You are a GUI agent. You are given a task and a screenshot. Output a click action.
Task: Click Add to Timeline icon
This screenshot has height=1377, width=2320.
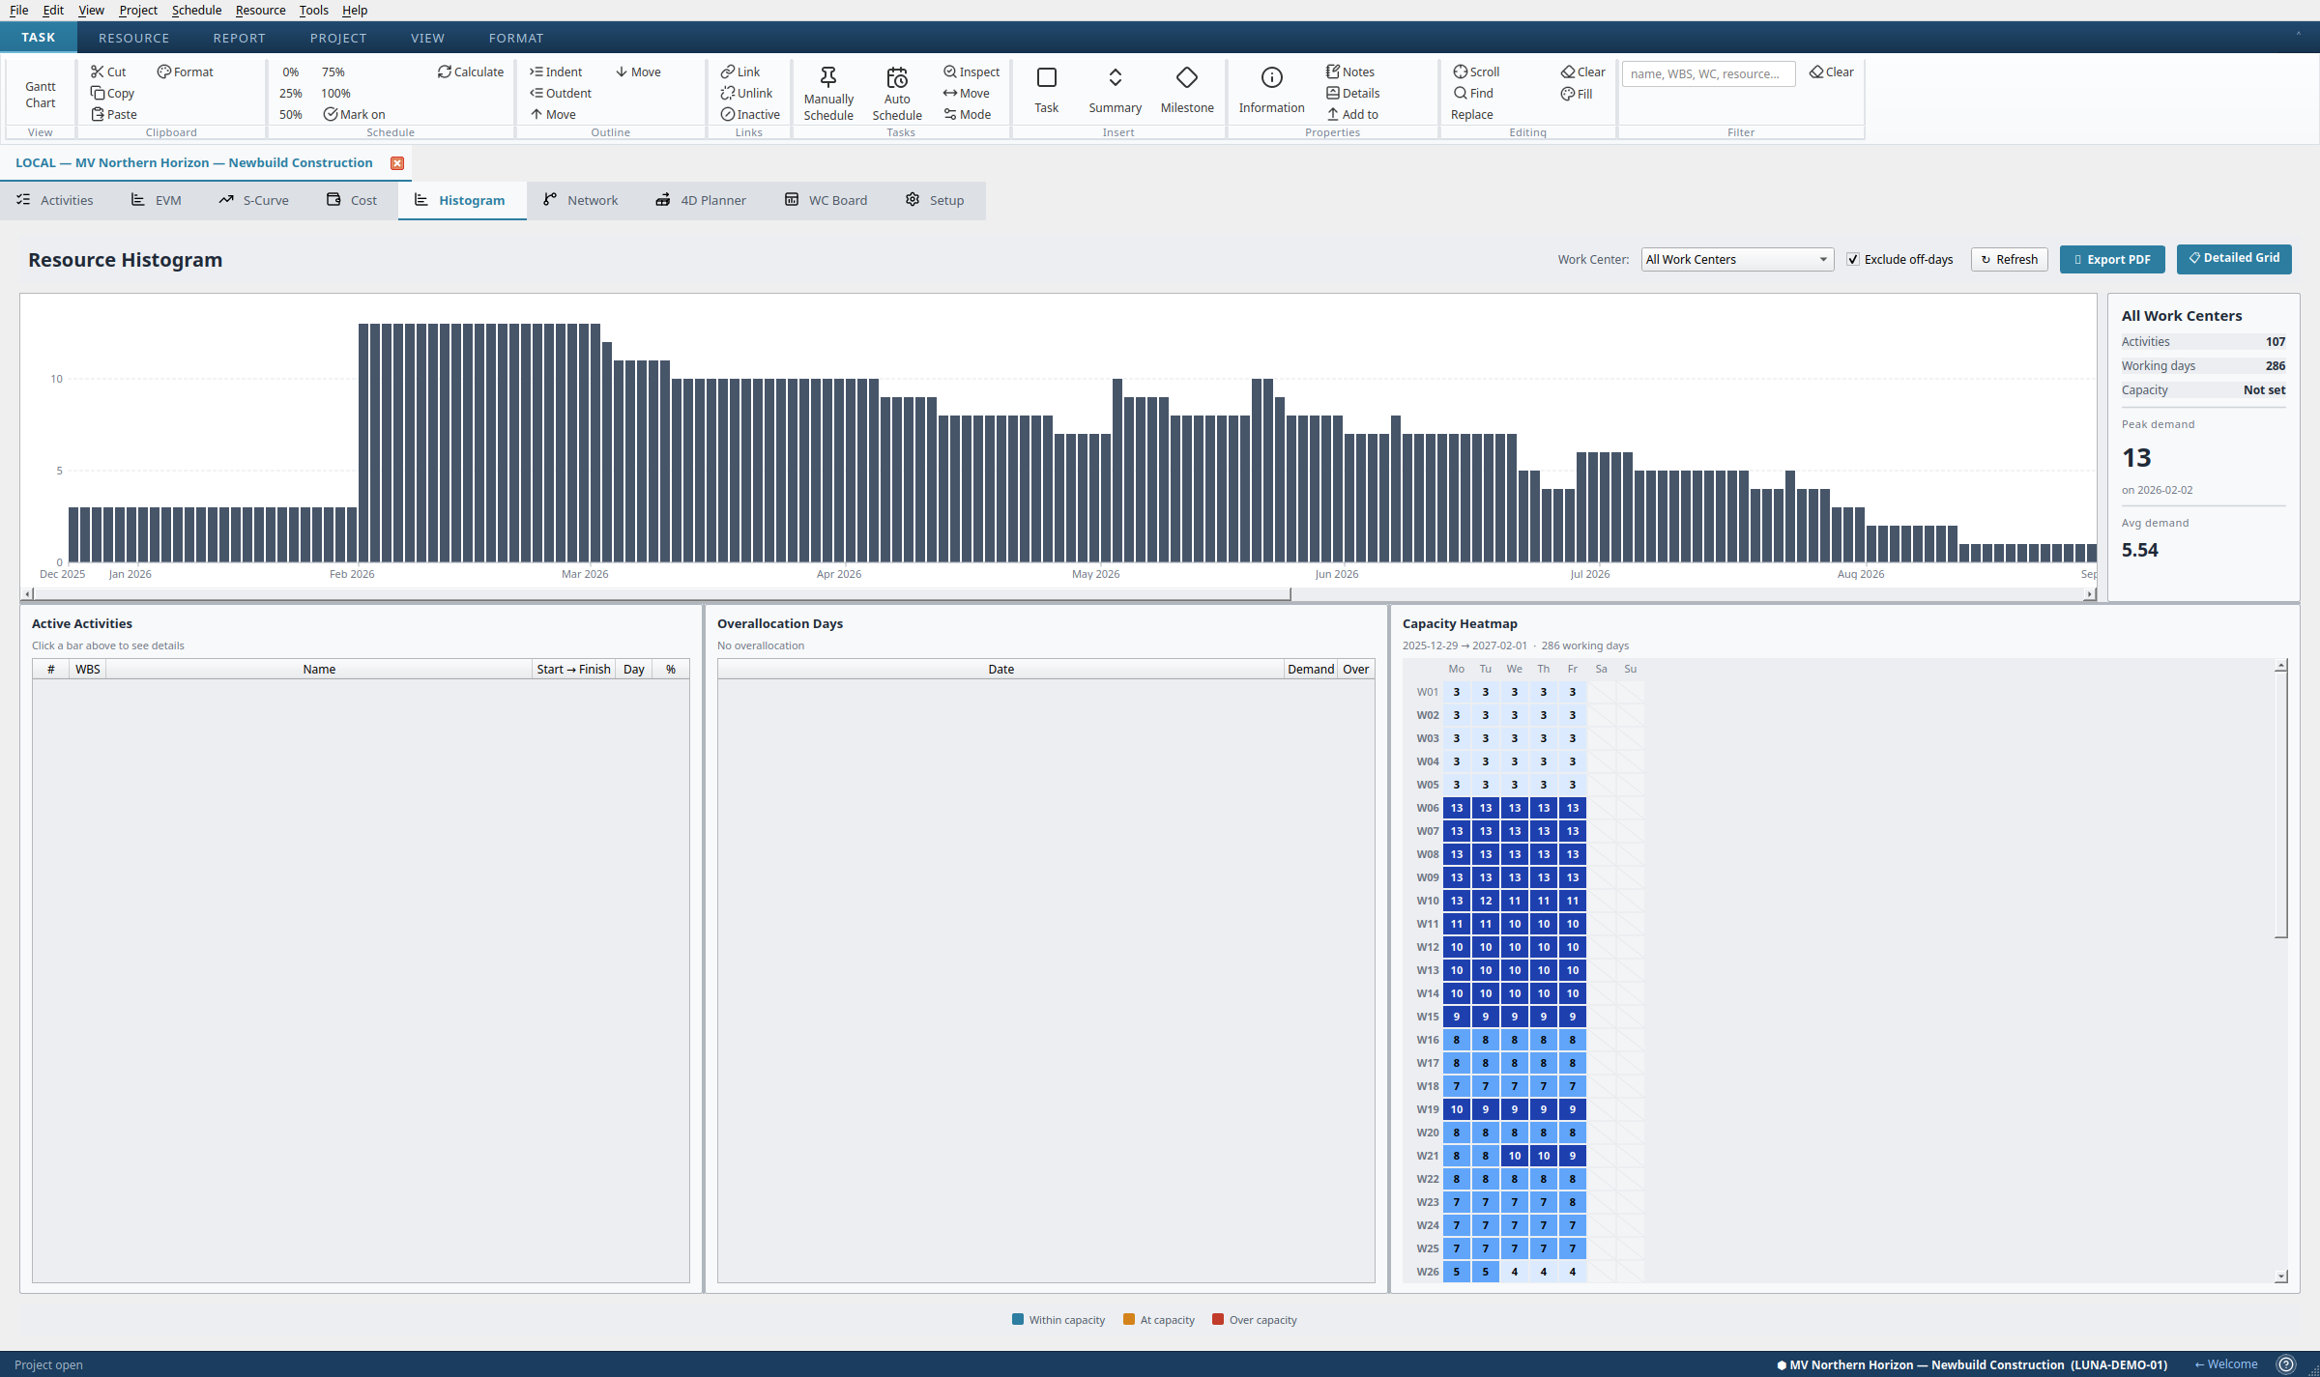point(1332,114)
